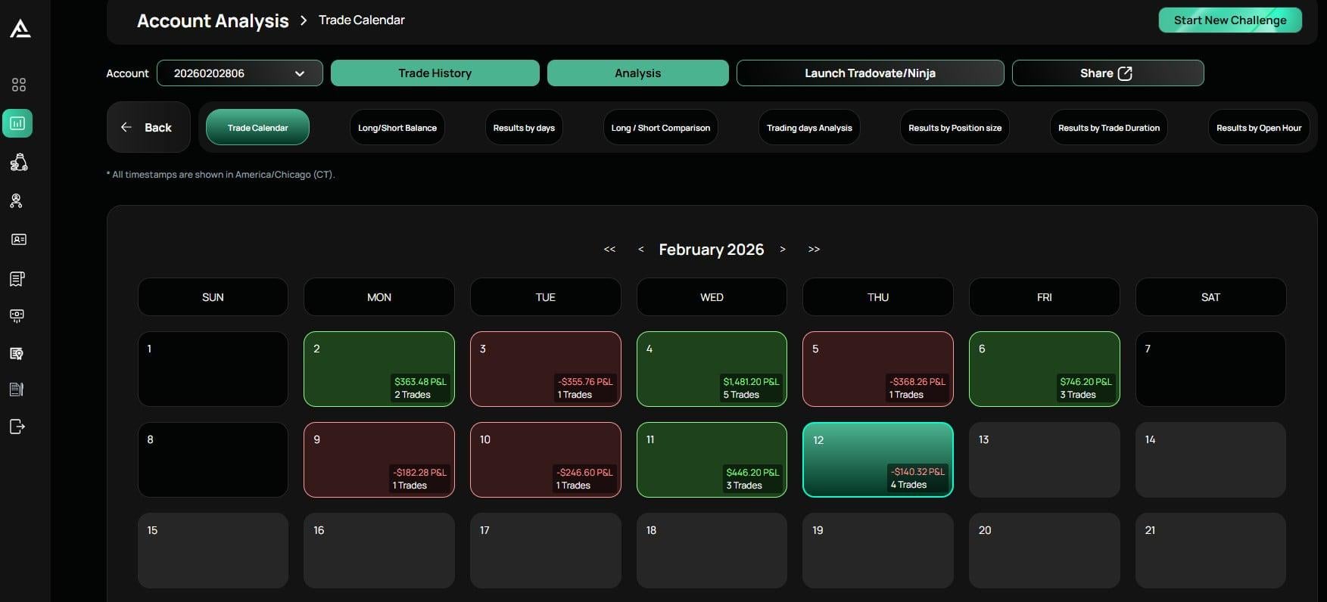The height and width of the screenshot is (602, 1327).
Task: Open the receipt sidebar icon
Action: pos(17,279)
